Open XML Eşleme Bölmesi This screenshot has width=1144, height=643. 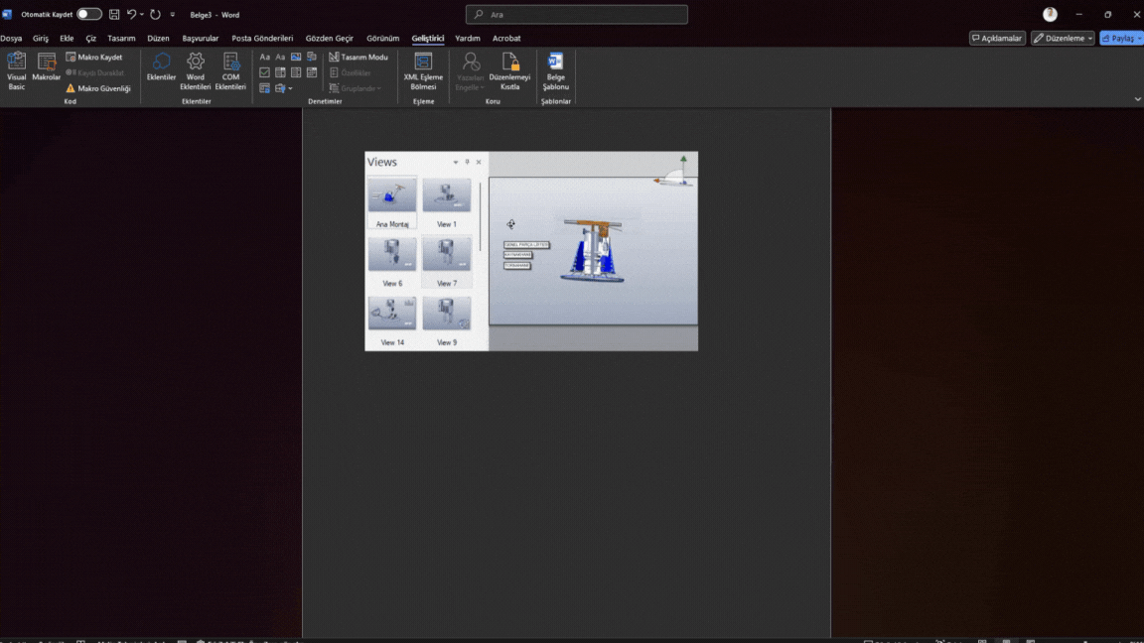(x=423, y=70)
